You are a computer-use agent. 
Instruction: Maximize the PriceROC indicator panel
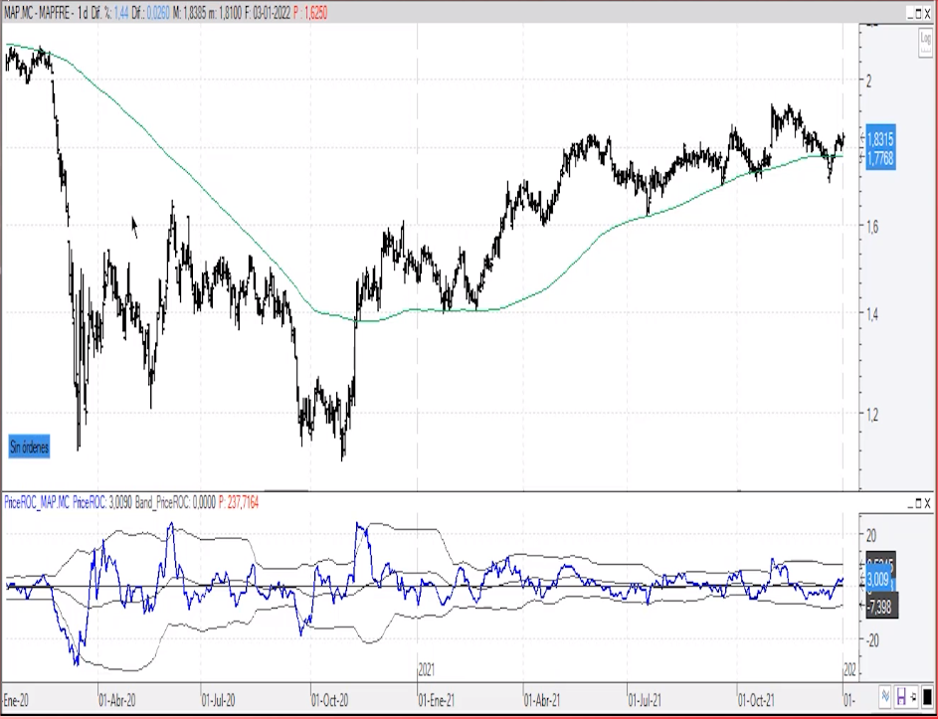click(x=919, y=503)
